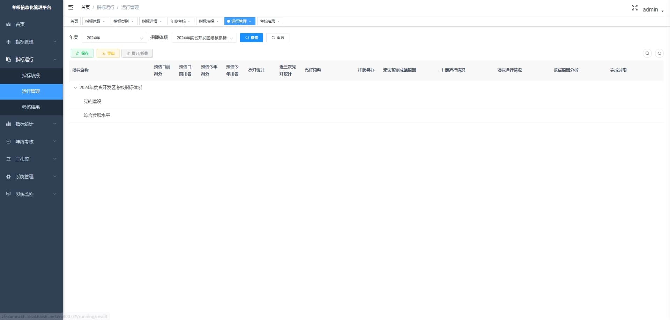Collapse the sidebar with the hamburger icon
The image size is (670, 320).
(71, 7)
